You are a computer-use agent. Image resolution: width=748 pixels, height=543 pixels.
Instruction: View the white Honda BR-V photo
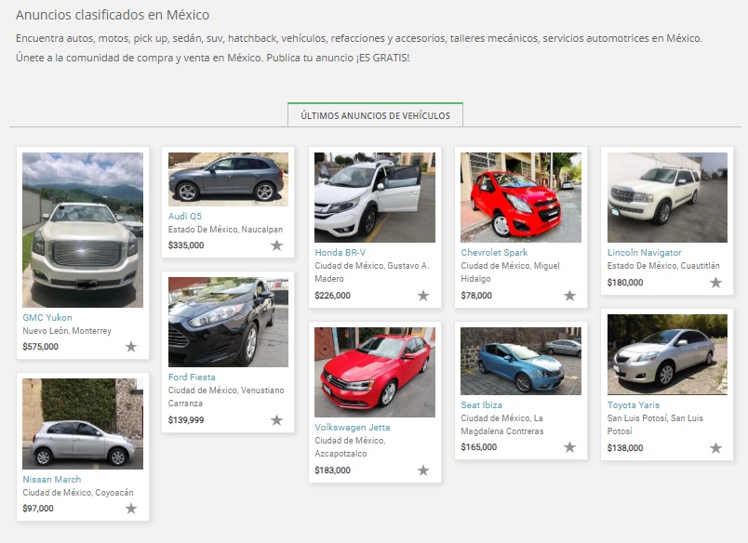click(x=375, y=197)
